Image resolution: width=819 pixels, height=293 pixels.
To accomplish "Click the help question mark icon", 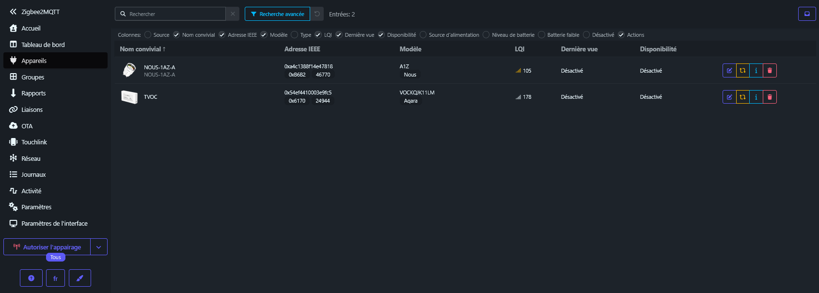I will click(x=31, y=278).
